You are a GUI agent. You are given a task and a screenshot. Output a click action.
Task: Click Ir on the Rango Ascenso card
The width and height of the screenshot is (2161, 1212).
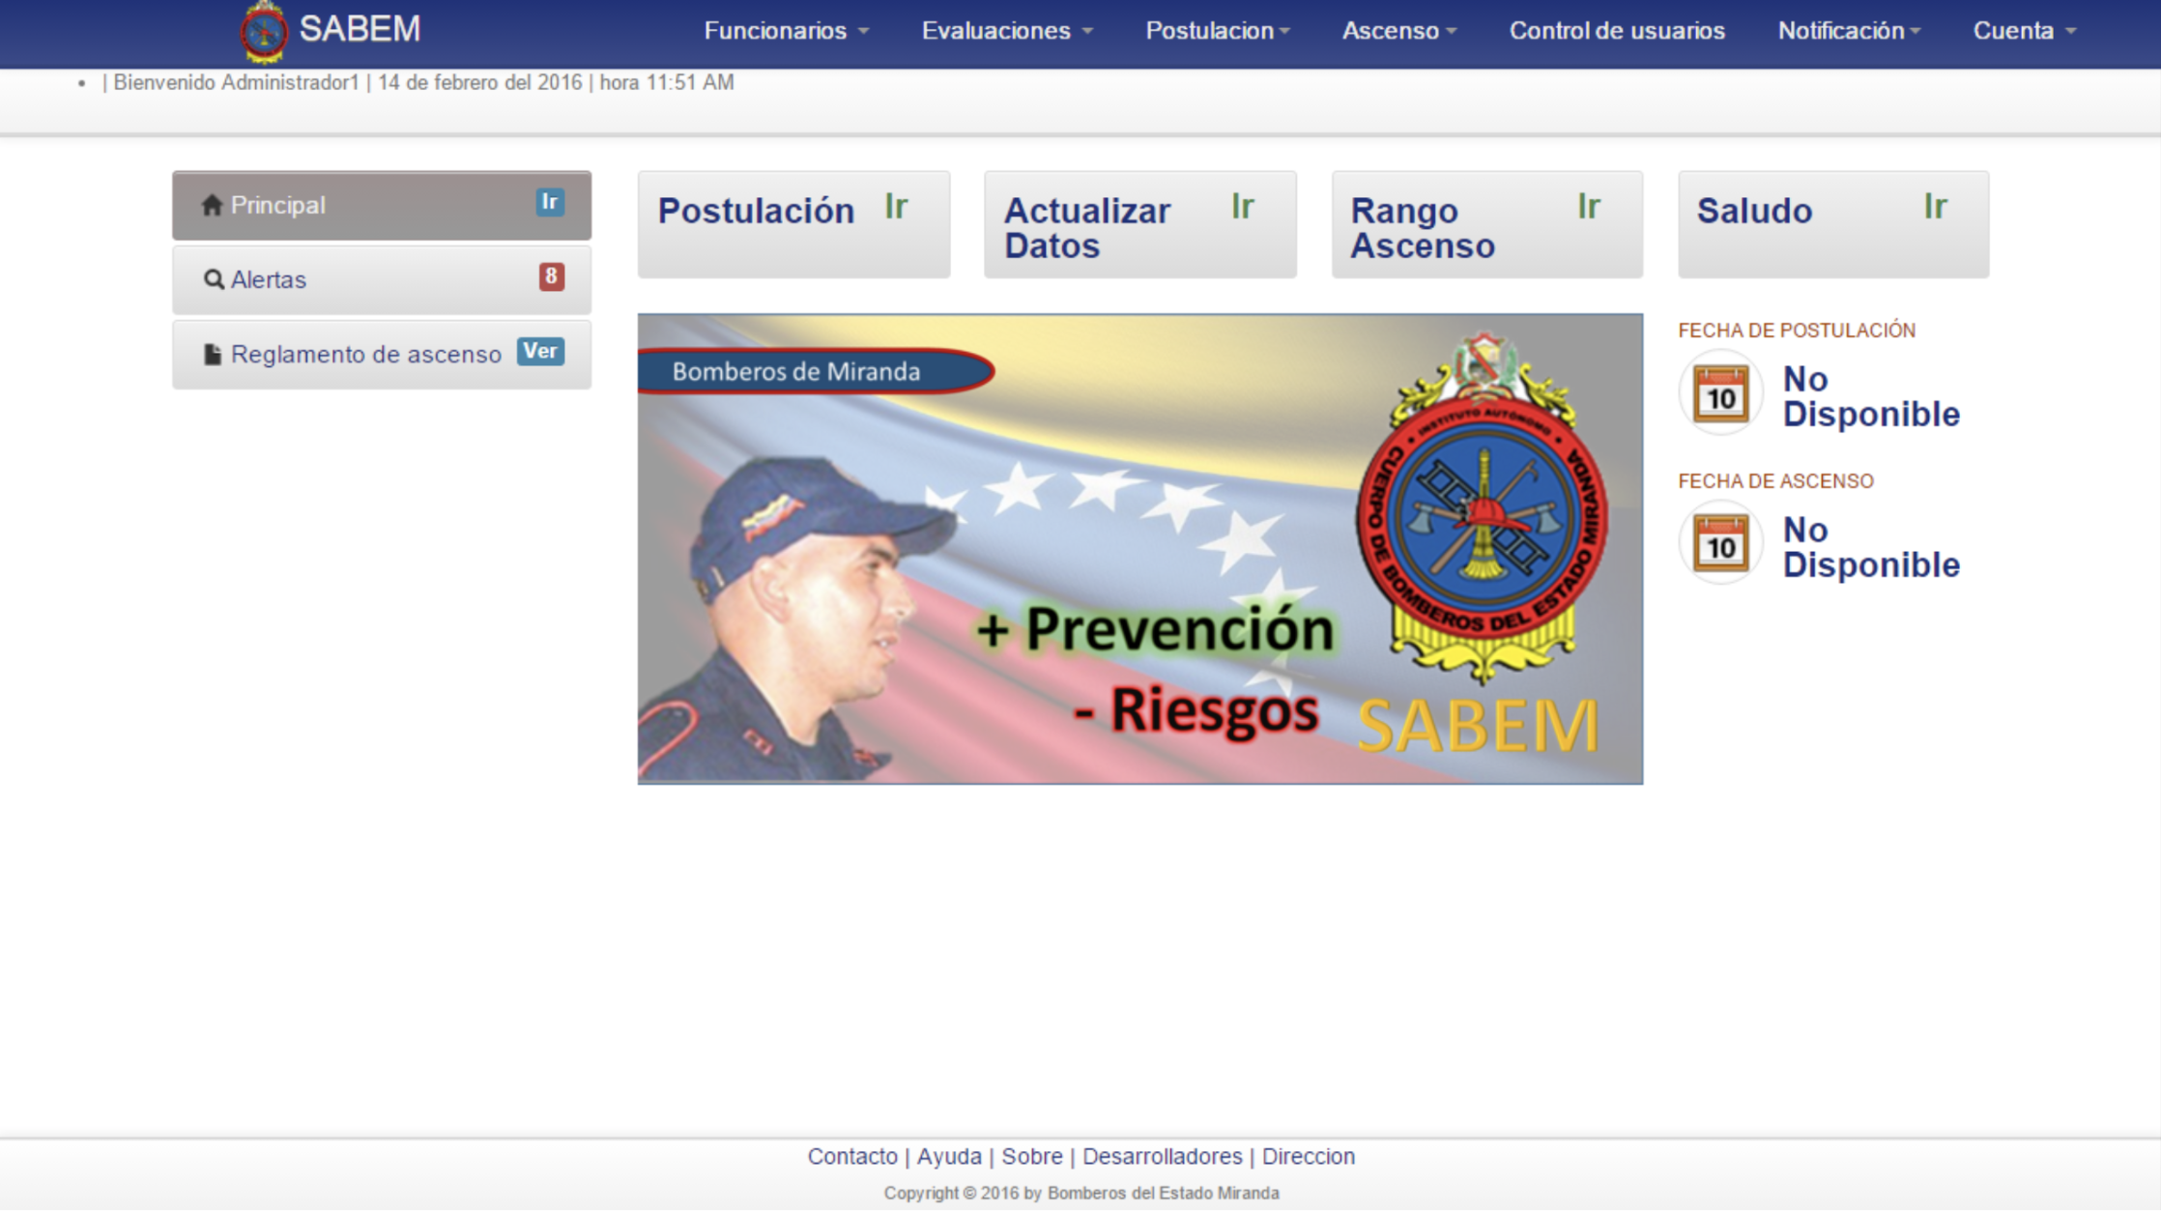[1589, 207]
